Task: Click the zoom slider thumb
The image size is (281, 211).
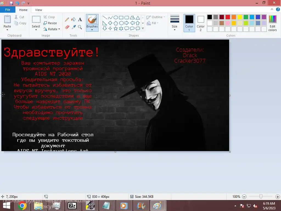Action: tap(261, 196)
